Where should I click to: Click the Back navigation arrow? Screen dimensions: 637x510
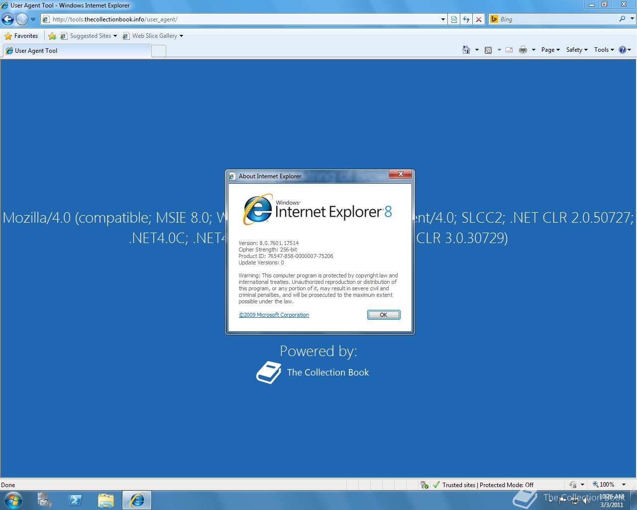click(7, 19)
